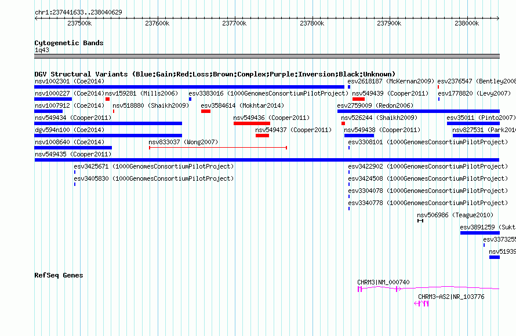Click the dgv594n100 (Coe2014) blue bar
516x336 pixels.
(108, 136)
